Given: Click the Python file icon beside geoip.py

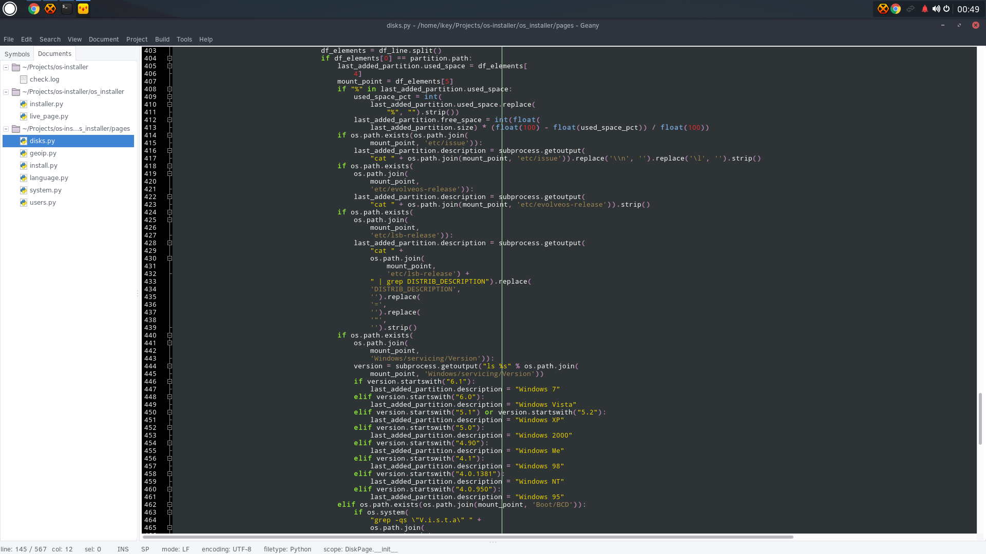Looking at the screenshot, I should point(24,153).
